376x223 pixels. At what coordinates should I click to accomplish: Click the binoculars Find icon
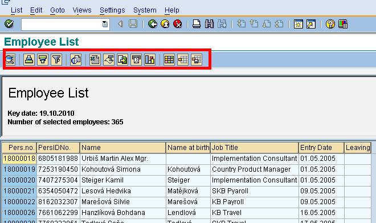point(209,24)
